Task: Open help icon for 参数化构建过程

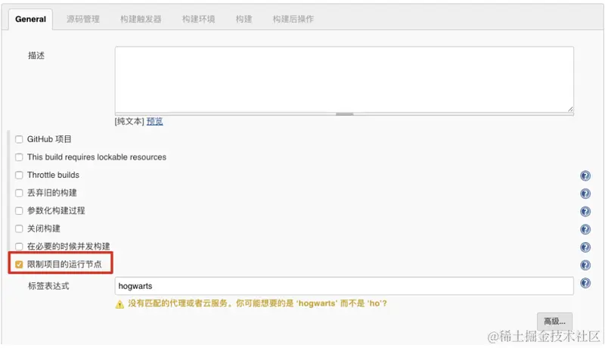Action: click(585, 211)
